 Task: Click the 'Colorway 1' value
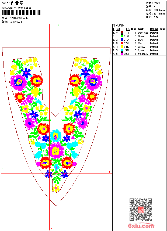pyautogui.click(x=16, y=22)
